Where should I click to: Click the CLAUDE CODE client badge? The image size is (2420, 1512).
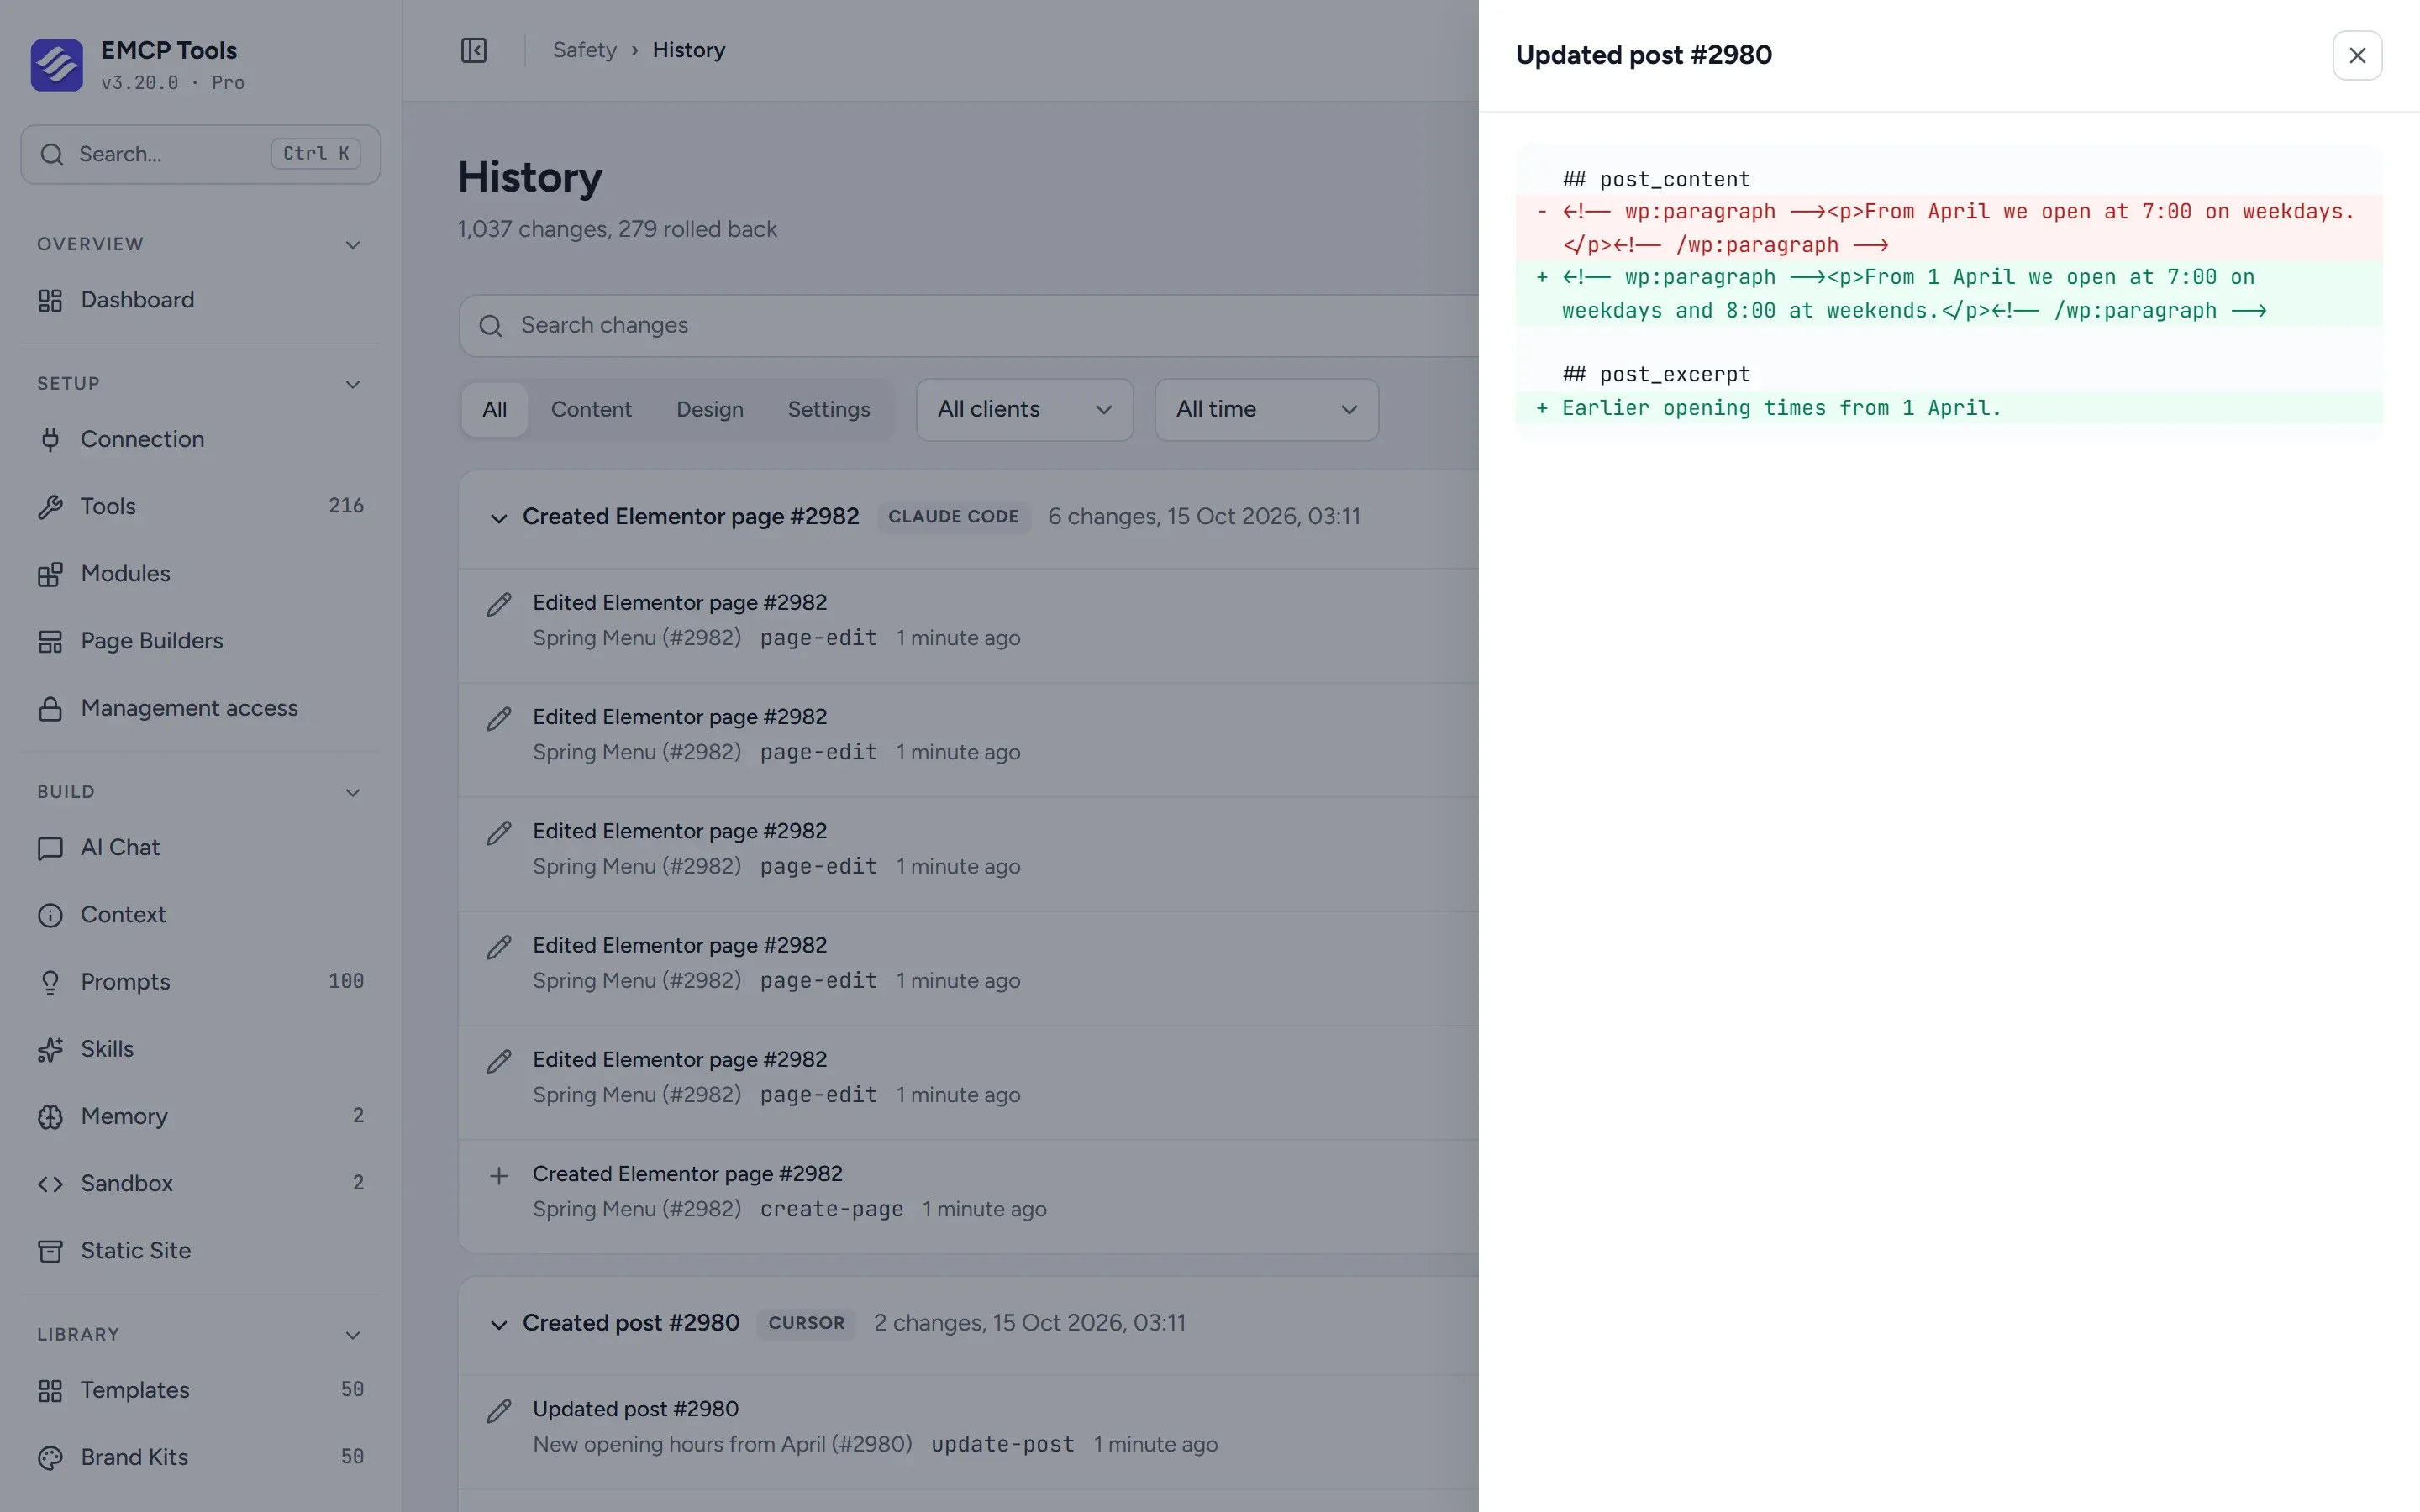tap(953, 517)
